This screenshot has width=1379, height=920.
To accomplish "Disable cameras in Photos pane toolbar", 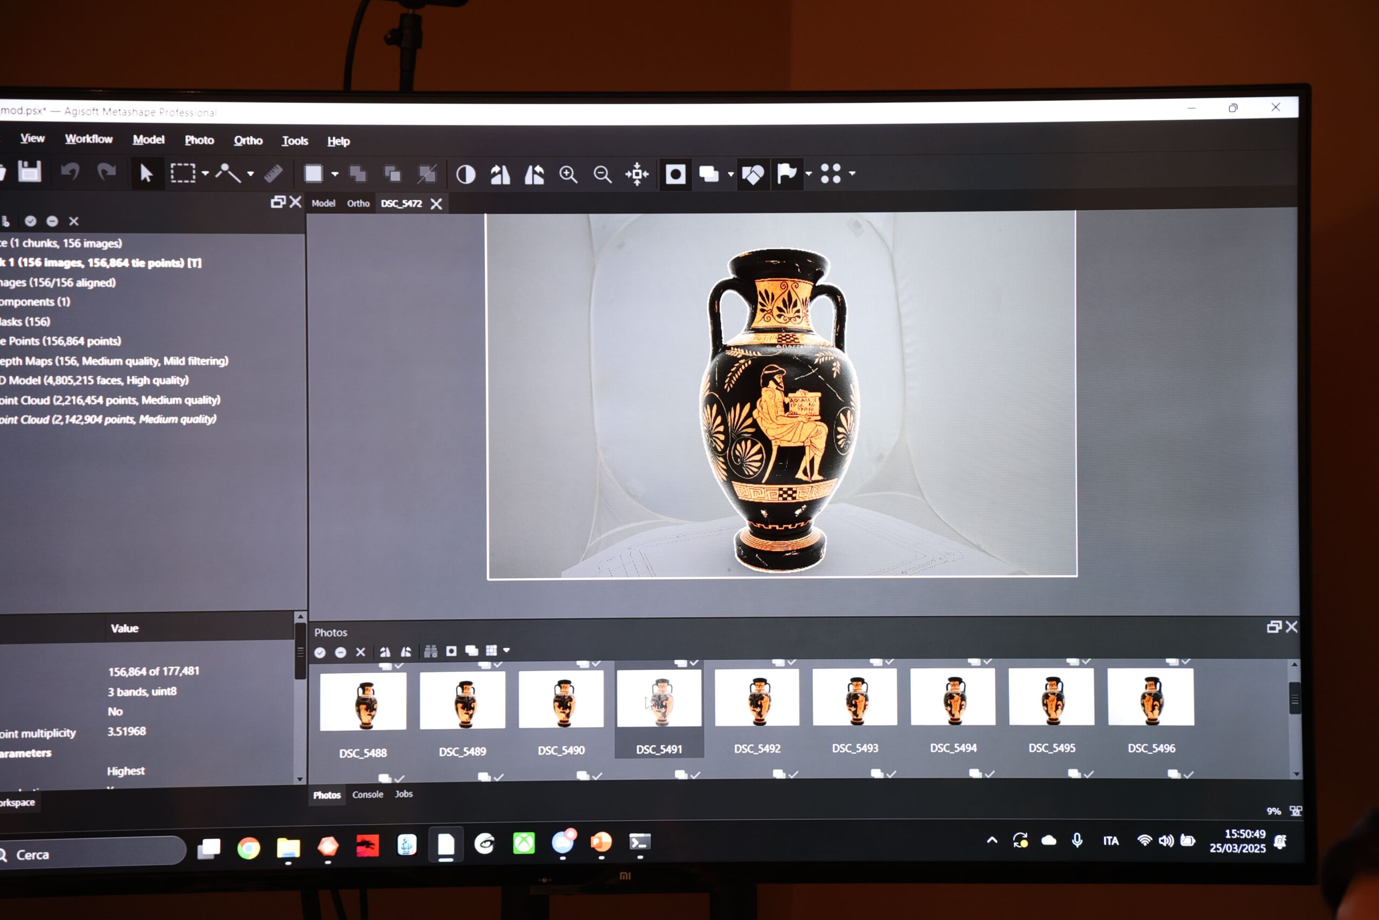I will [340, 653].
